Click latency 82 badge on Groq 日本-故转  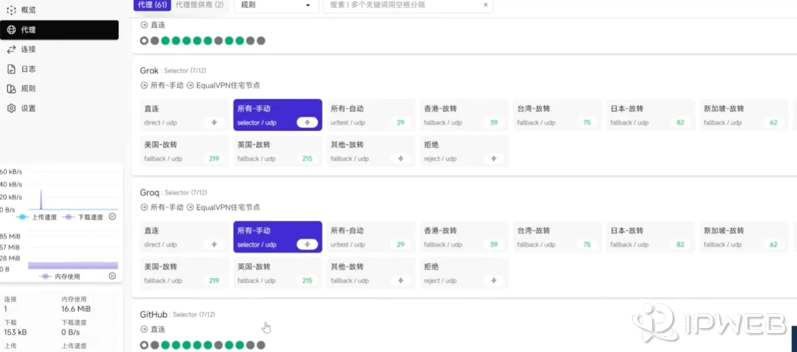(680, 244)
